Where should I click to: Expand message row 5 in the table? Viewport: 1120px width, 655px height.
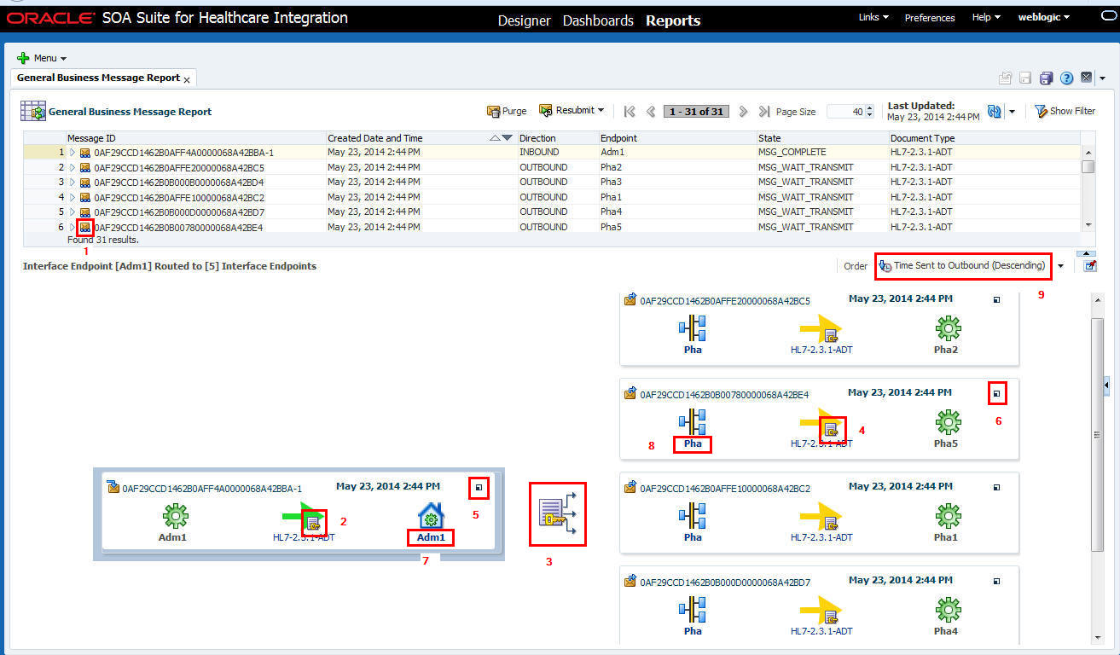[73, 212]
